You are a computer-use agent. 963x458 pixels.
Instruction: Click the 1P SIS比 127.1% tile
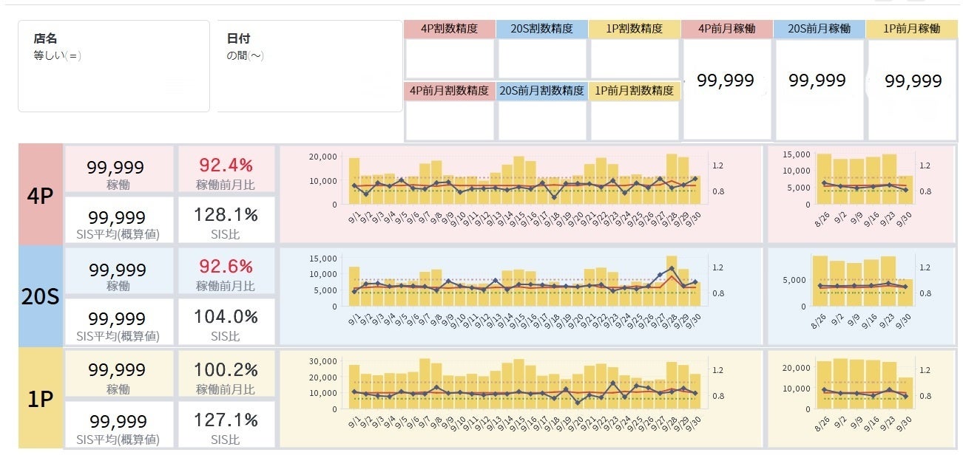coord(226,425)
